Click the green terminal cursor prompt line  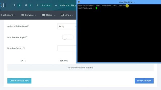click(87, 8)
